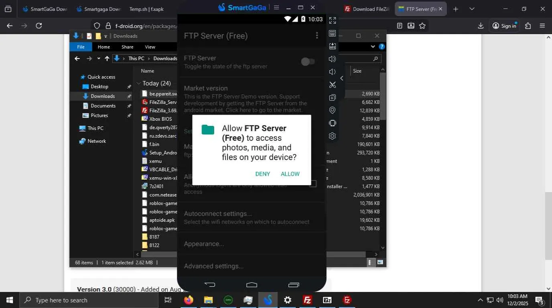Expand the Explorer ribbon chevron

click(x=373, y=47)
